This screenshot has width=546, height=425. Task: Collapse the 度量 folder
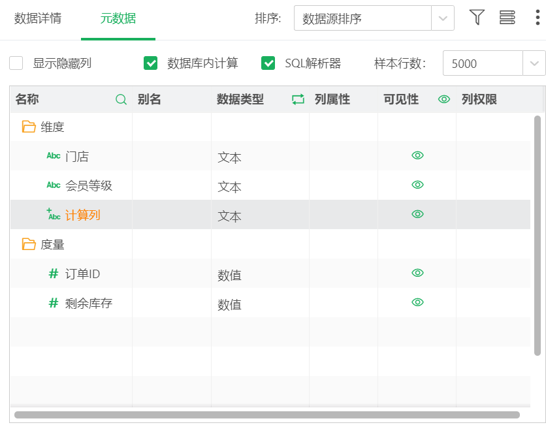(29, 244)
